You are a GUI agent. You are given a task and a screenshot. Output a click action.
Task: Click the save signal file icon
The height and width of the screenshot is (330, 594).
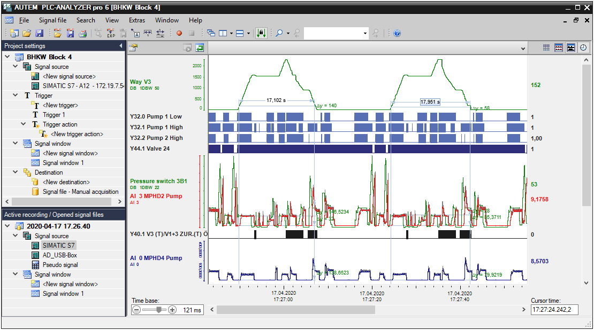coord(70,33)
